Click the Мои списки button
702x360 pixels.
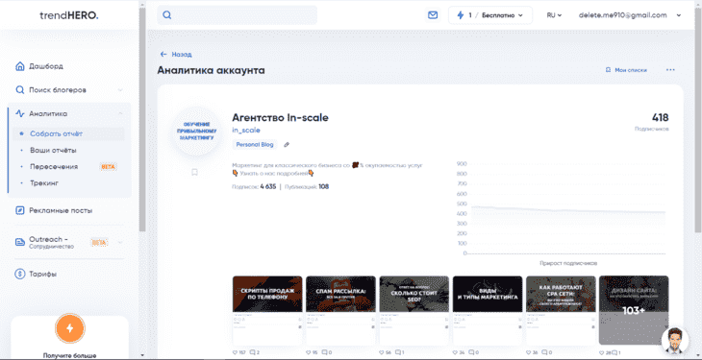(x=626, y=70)
